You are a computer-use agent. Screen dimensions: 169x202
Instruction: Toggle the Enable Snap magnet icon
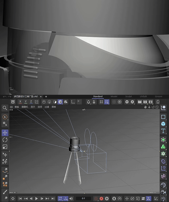88,102
